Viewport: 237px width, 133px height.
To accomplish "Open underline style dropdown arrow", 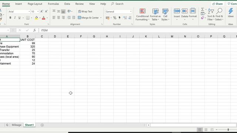I will tap(23, 18).
